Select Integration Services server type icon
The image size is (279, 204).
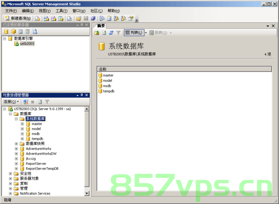[x=35, y=32]
